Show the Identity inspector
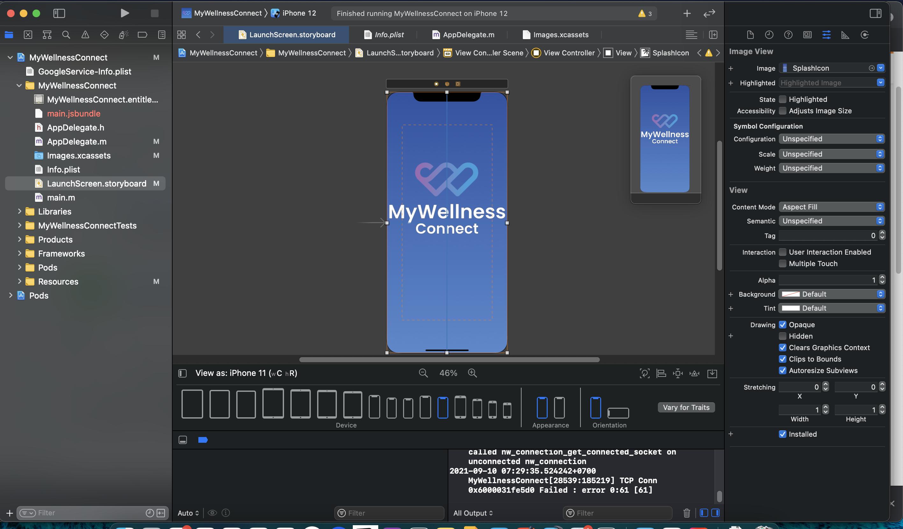 pyautogui.click(x=807, y=35)
